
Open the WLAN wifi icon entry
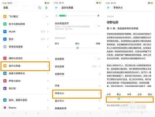[x=5, y=31]
